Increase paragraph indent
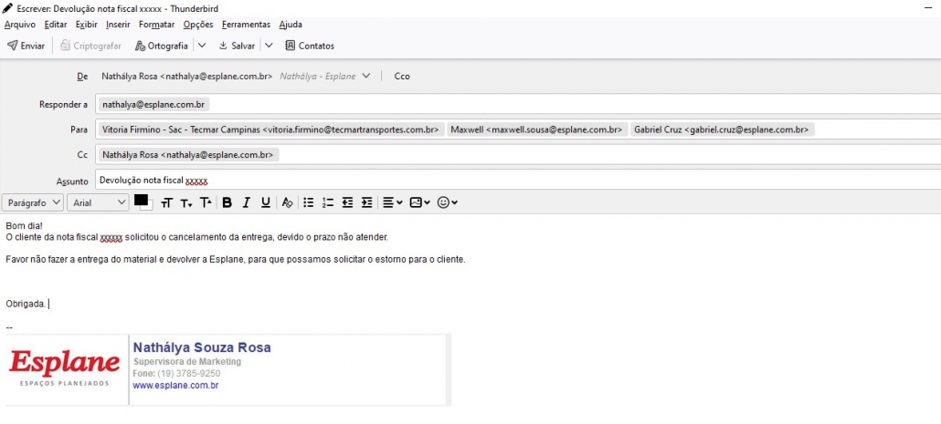Image resolution: width=941 pixels, height=424 pixels. [367, 202]
